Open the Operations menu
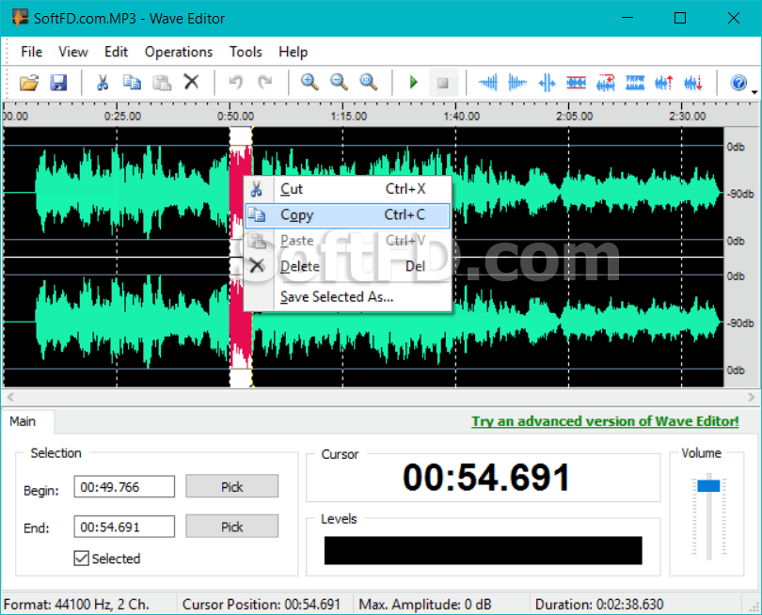The width and height of the screenshot is (762, 615). [x=179, y=52]
